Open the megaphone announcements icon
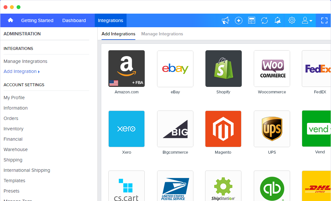The image size is (331, 201). coord(226,20)
